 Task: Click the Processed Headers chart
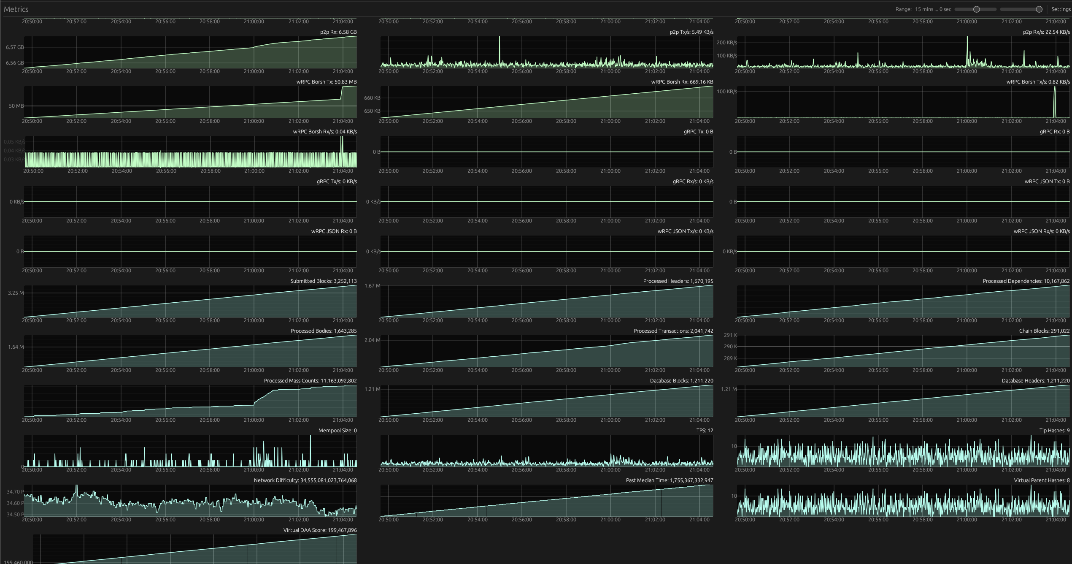click(546, 301)
